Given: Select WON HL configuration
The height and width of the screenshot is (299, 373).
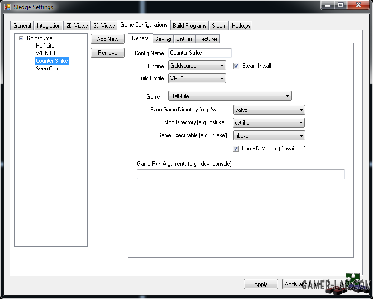Looking at the screenshot, I should click(x=46, y=53).
